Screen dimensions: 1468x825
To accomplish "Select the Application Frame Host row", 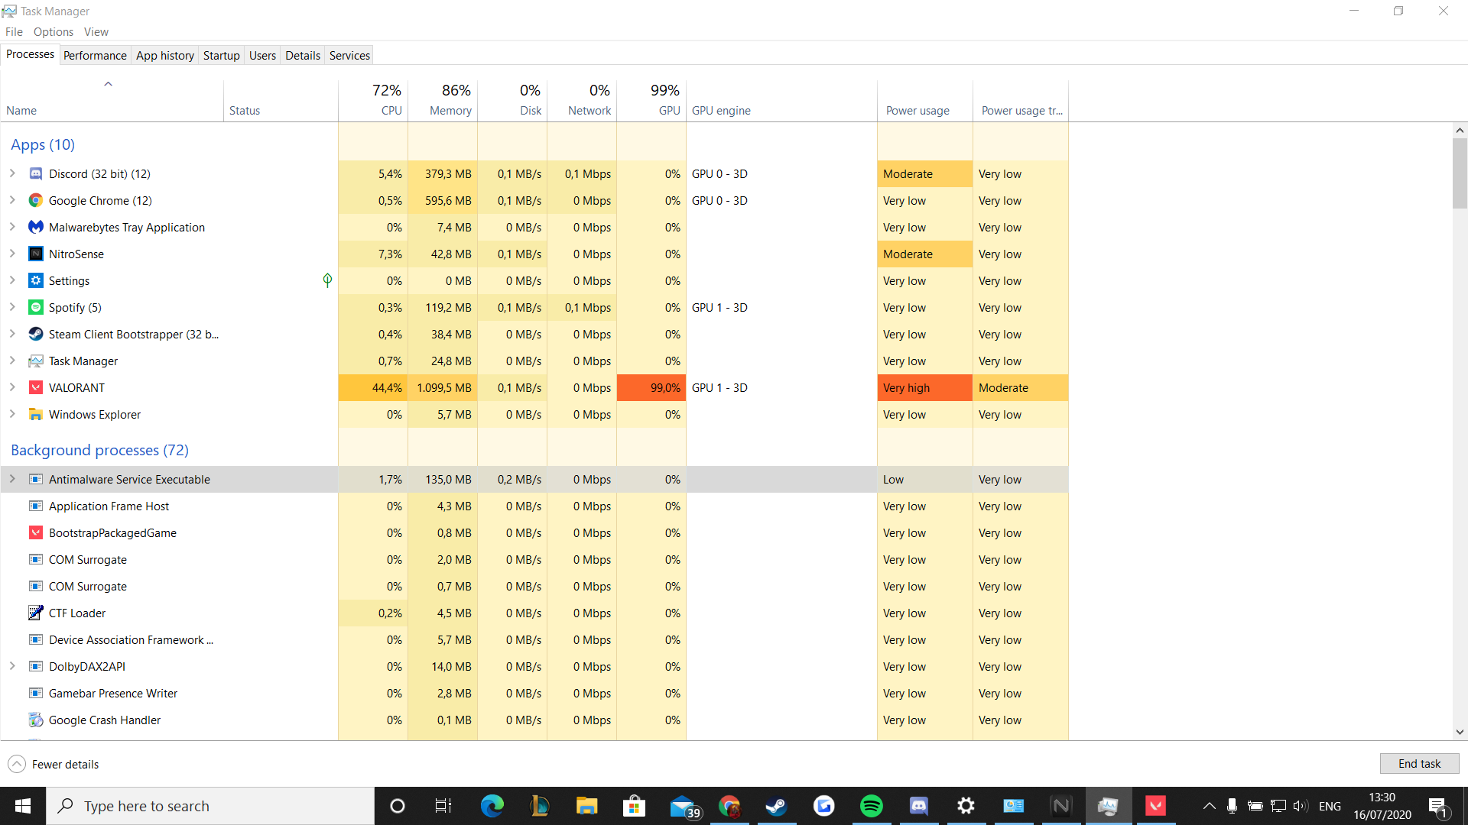I will point(534,506).
